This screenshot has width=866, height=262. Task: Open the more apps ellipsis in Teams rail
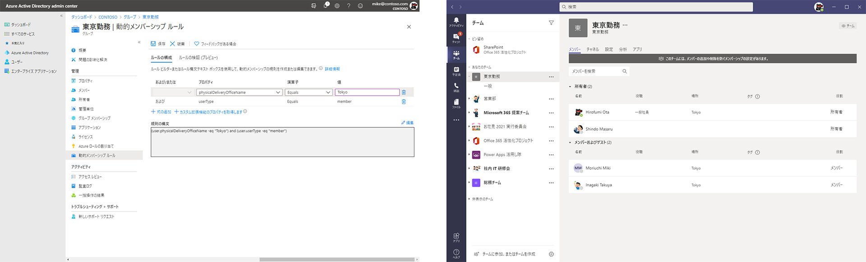tap(456, 120)
